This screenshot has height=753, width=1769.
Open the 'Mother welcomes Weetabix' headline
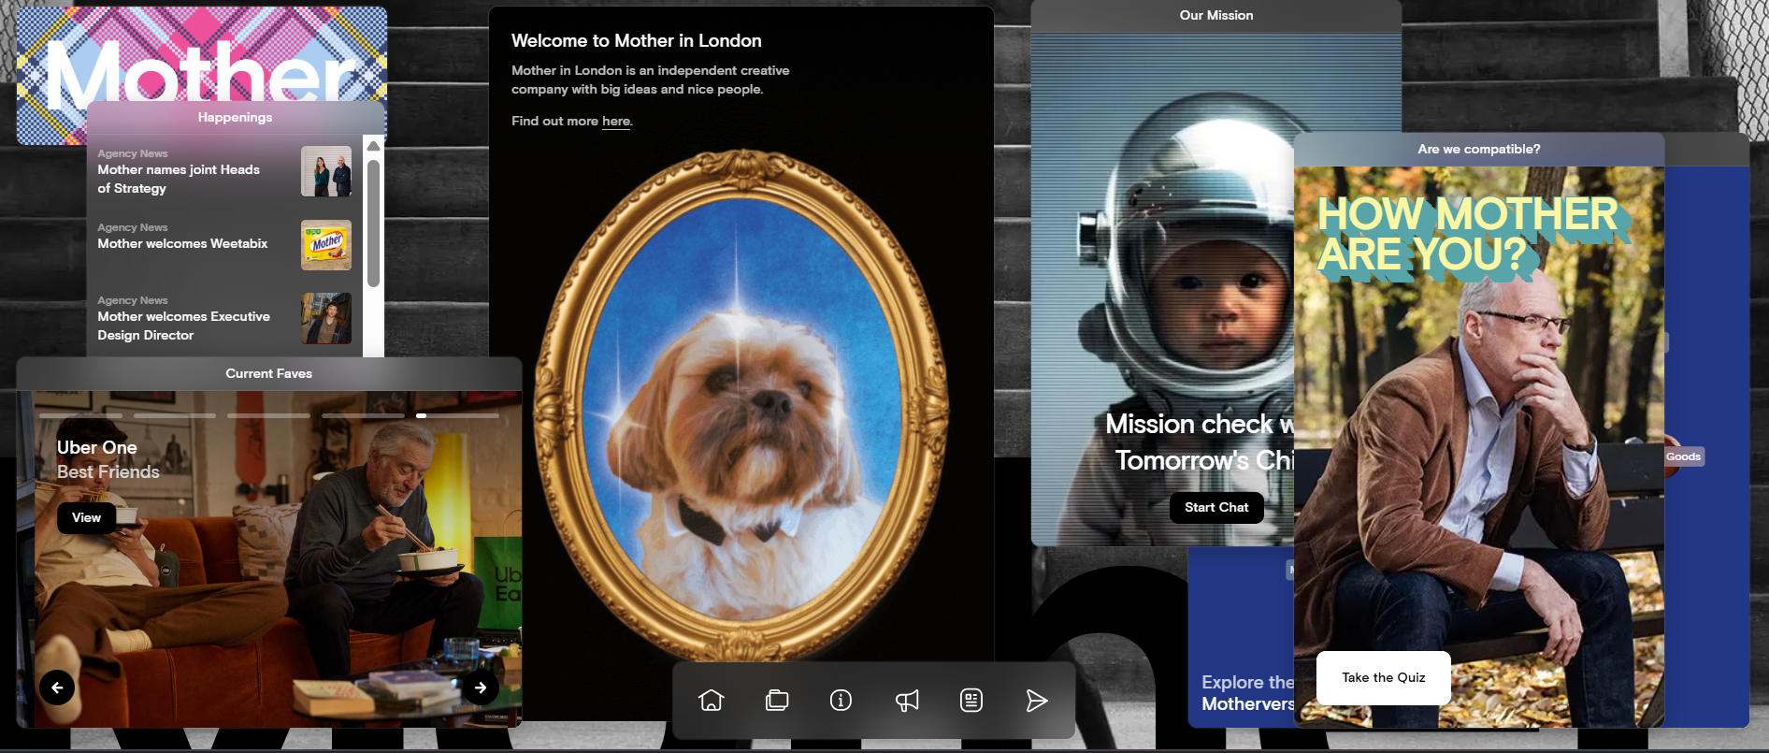pos(182,243)
